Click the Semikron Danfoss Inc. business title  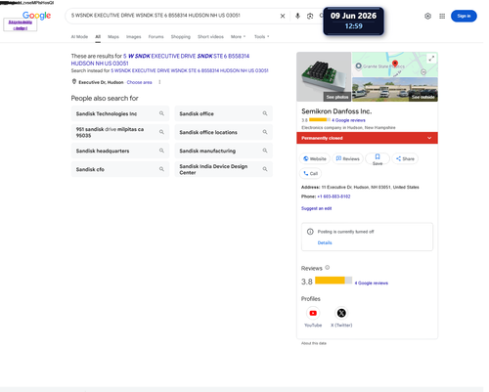point(336,111)
